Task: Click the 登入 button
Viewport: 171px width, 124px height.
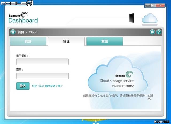Action: tap(23, 86)
